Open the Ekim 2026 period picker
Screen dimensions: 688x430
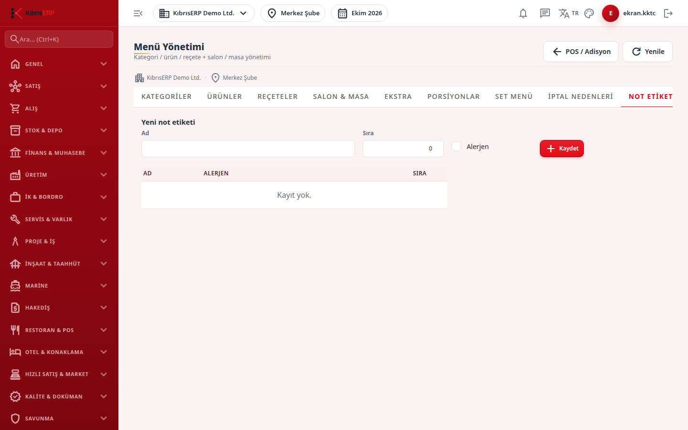point(359,13)
